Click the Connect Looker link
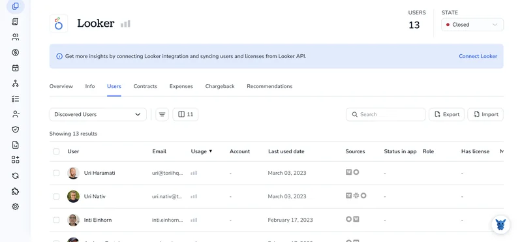The height and width of the screenshot is (242, 522). point(478,56)
